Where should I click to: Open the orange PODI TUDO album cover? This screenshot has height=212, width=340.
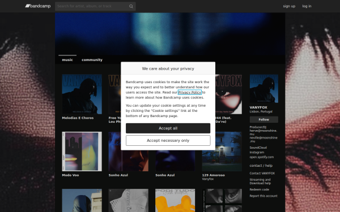[175, 200]
